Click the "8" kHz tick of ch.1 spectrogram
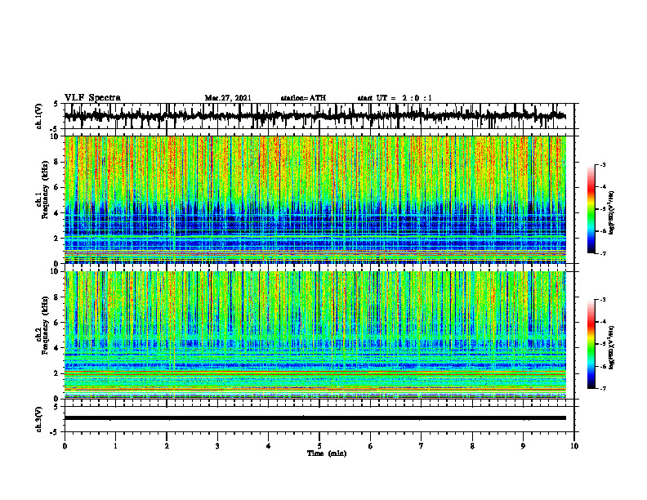 coord(56,162)
